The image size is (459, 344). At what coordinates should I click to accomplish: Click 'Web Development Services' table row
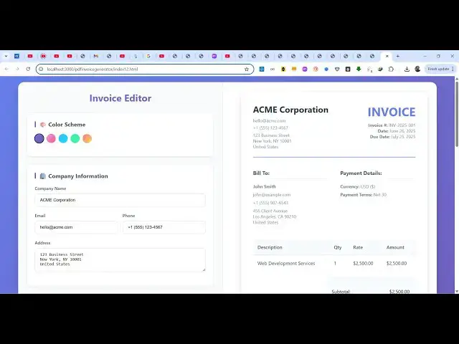[x=334, y=263]
